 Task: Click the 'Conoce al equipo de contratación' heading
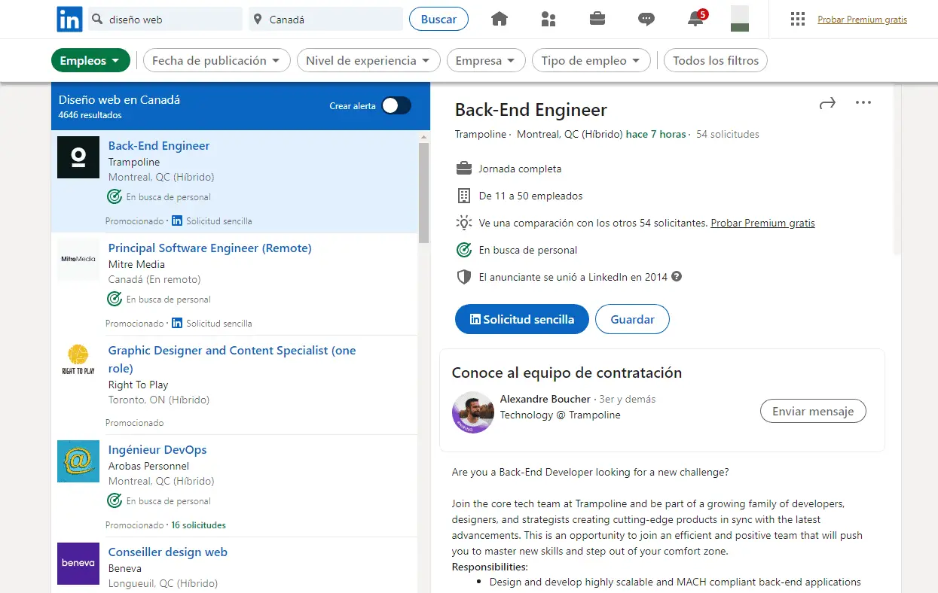click(567, 373)
